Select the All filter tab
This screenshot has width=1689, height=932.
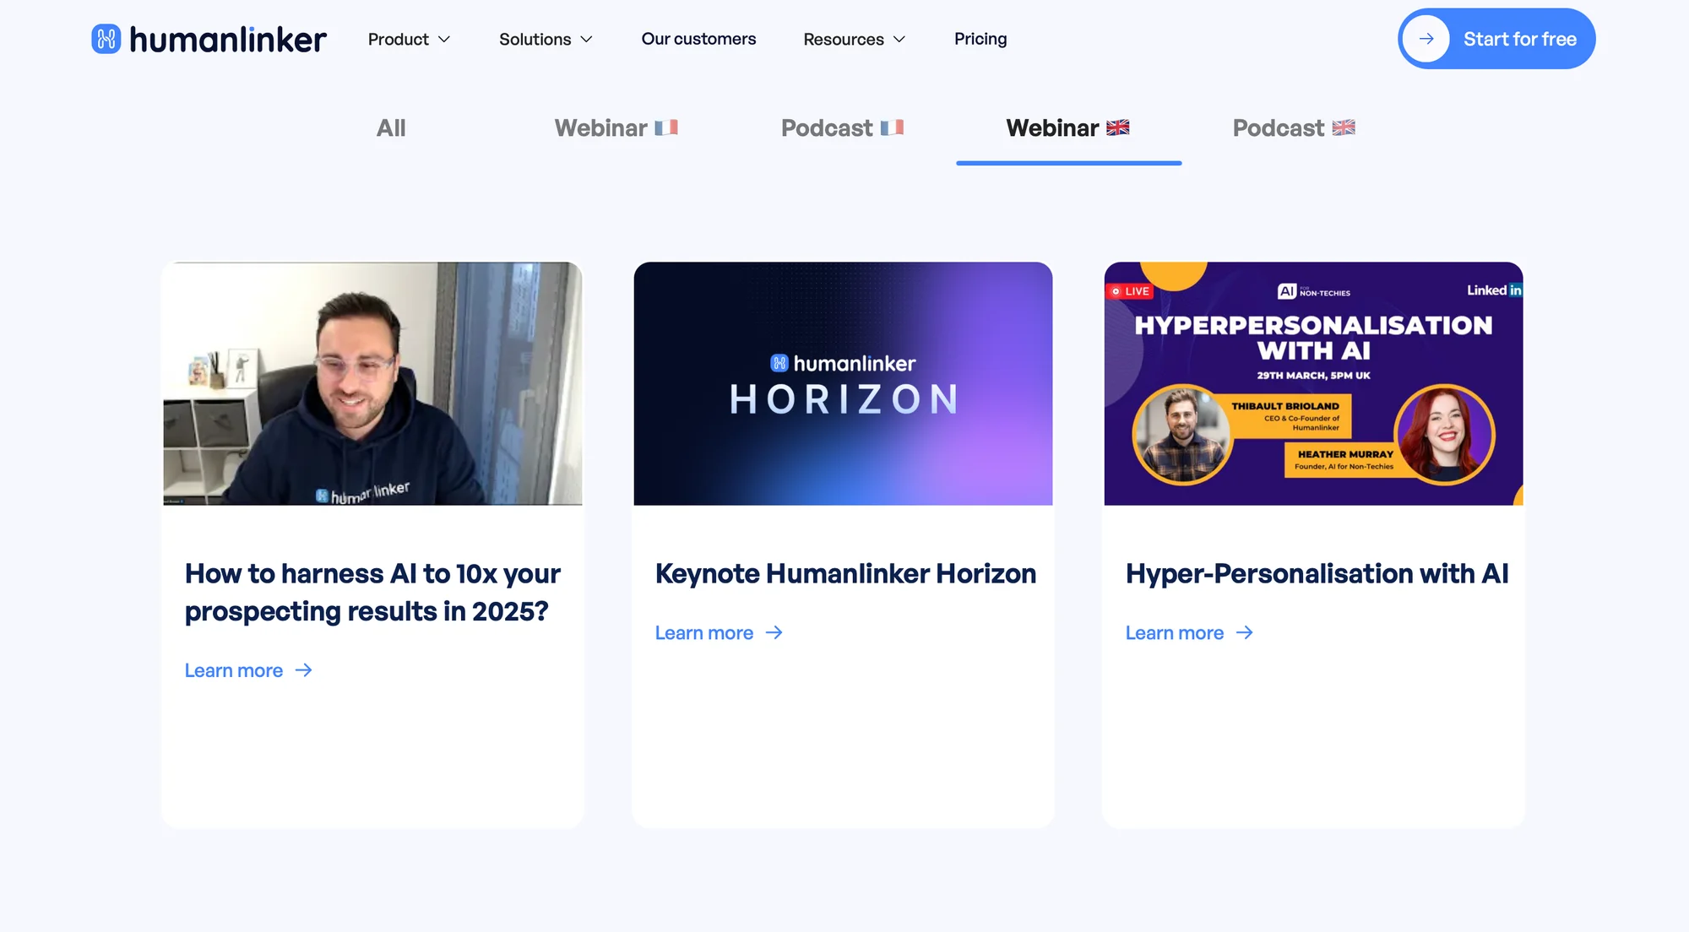point(391,128)
